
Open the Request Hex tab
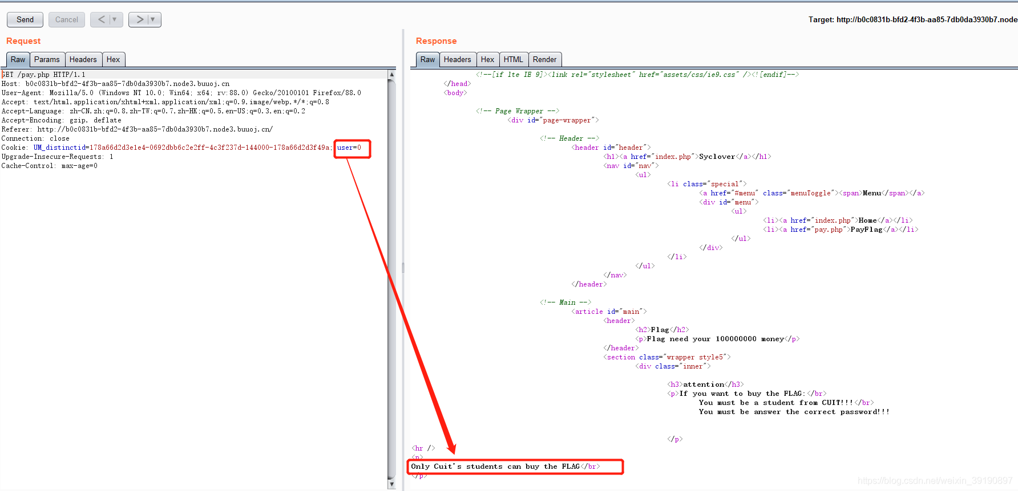[114, 59]
